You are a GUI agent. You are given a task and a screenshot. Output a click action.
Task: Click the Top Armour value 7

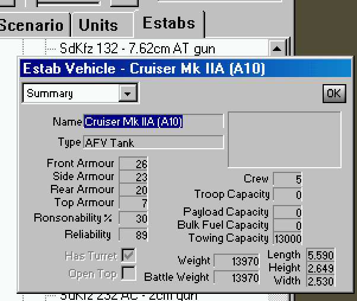(133, 203)
